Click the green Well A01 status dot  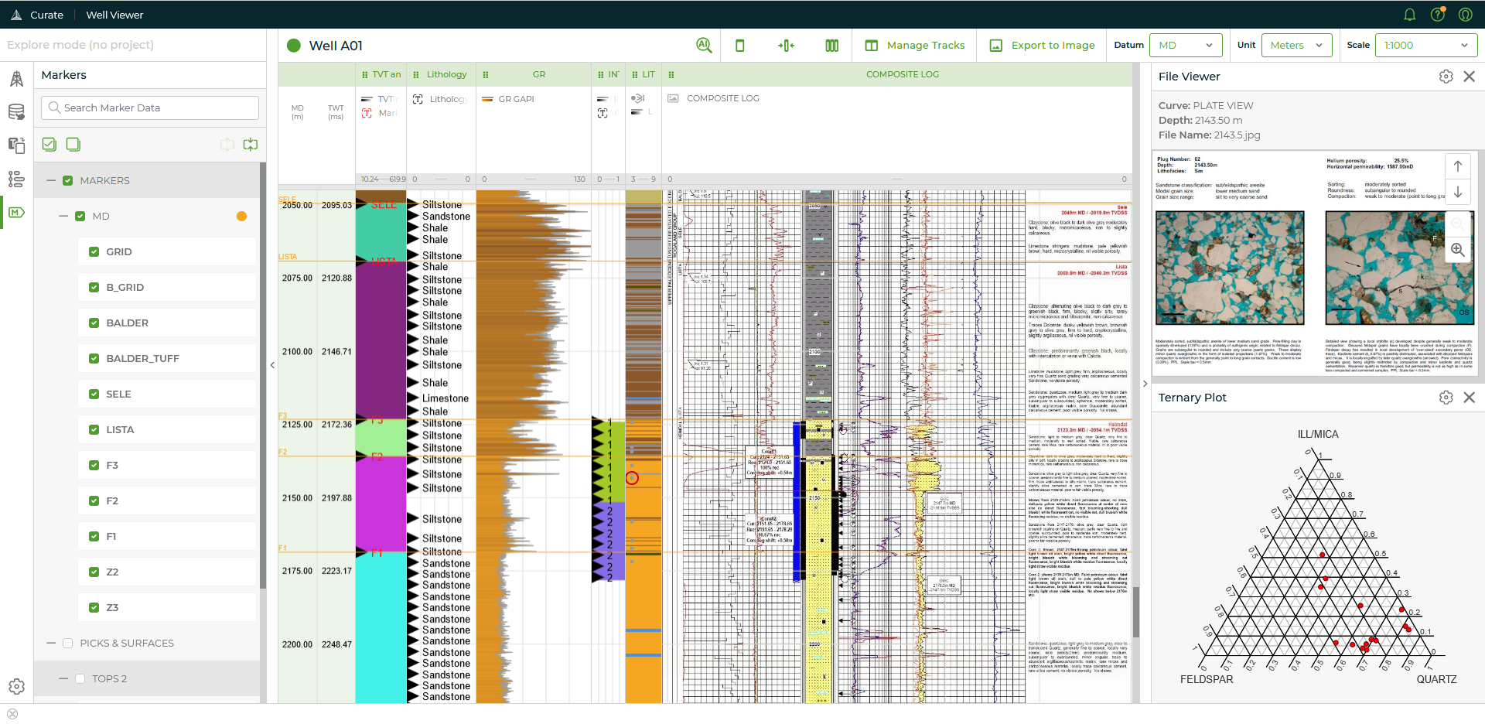(x=294, y=46)
